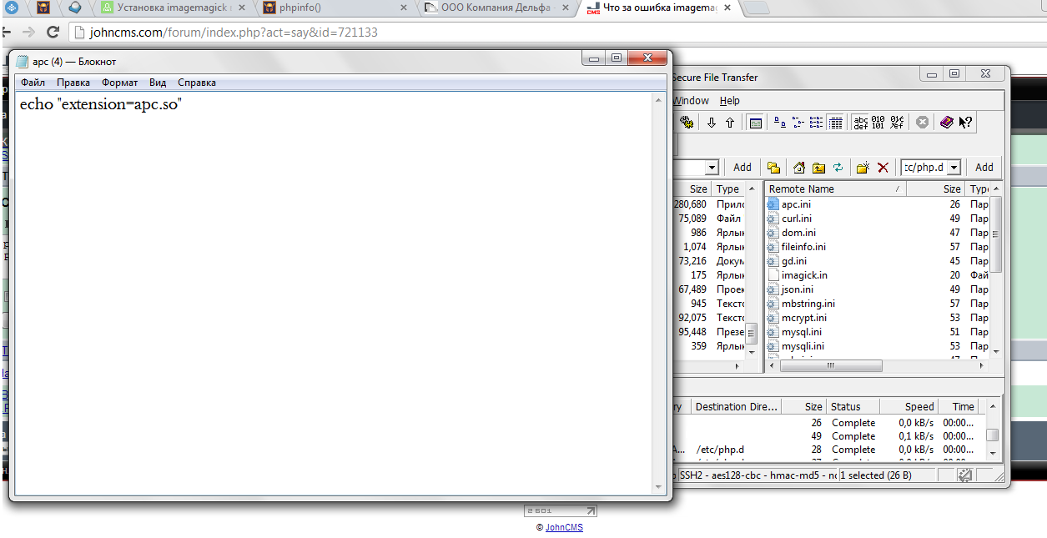Open Формат menu in Notepad
Image resolution: width=1047 pixels, height=538 pixels.
pos(120,83)
